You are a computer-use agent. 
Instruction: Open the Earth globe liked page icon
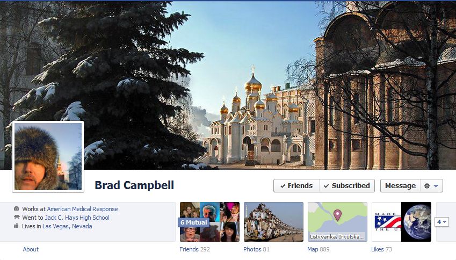pyautogui.click(x=416, y=222)
